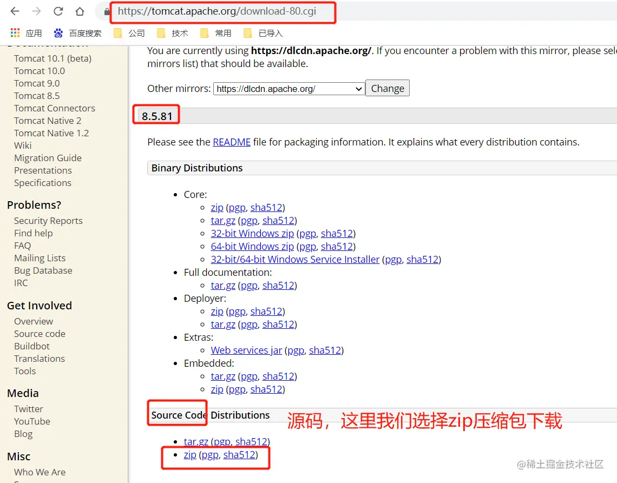The width and height of the screenshot is (617, 483).
Task: Download the Web services jar
Action: click(x=246, y=350)
